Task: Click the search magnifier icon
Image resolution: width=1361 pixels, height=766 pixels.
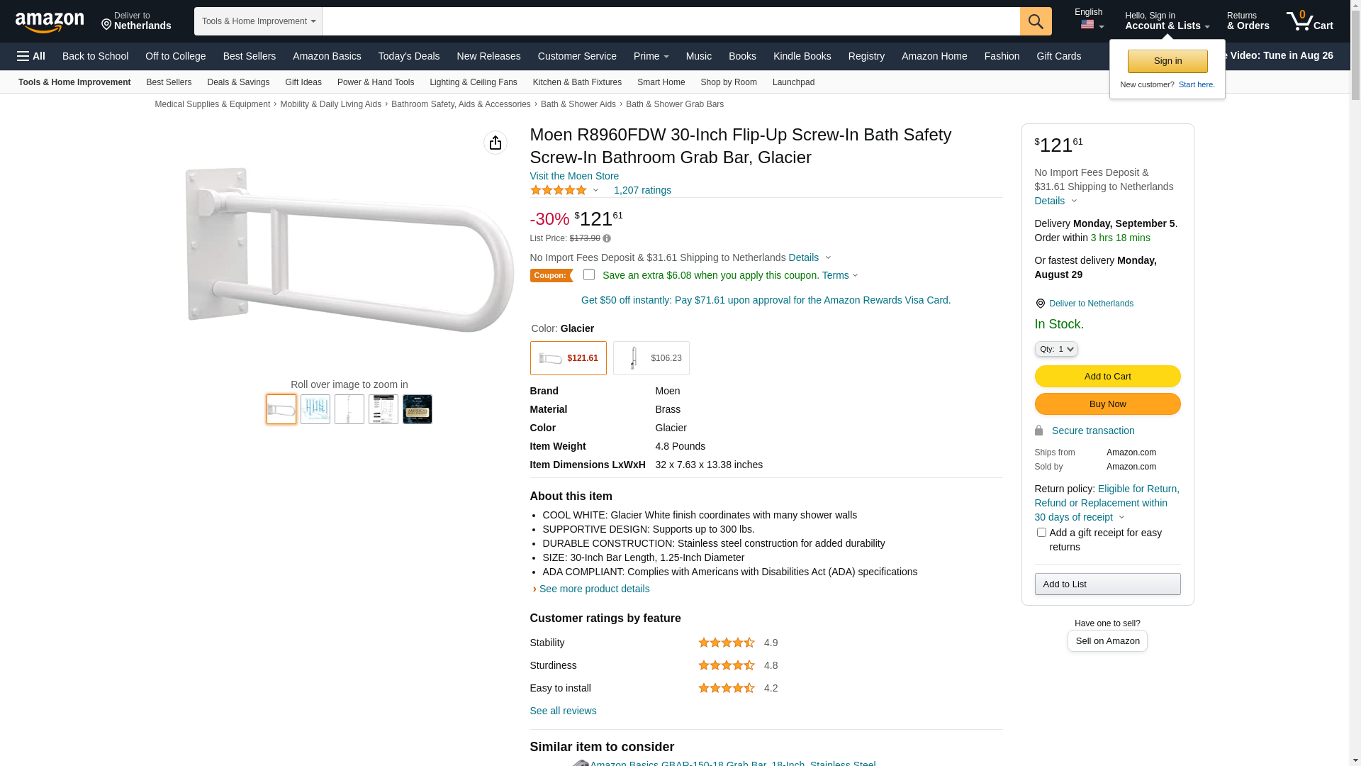Action: coord(1036,21)
